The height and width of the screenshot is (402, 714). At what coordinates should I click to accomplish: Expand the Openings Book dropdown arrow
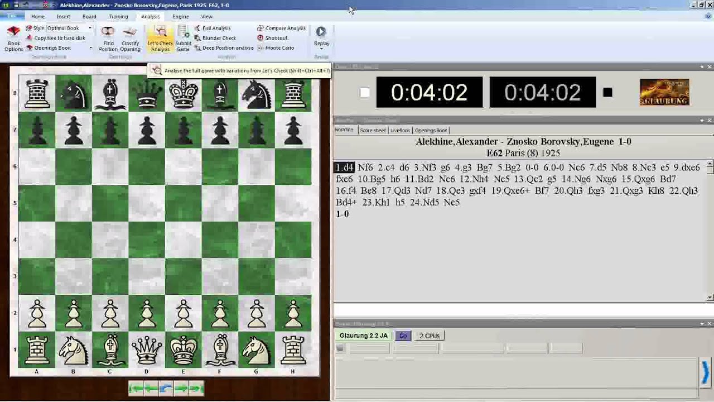[x=90, y=48]
